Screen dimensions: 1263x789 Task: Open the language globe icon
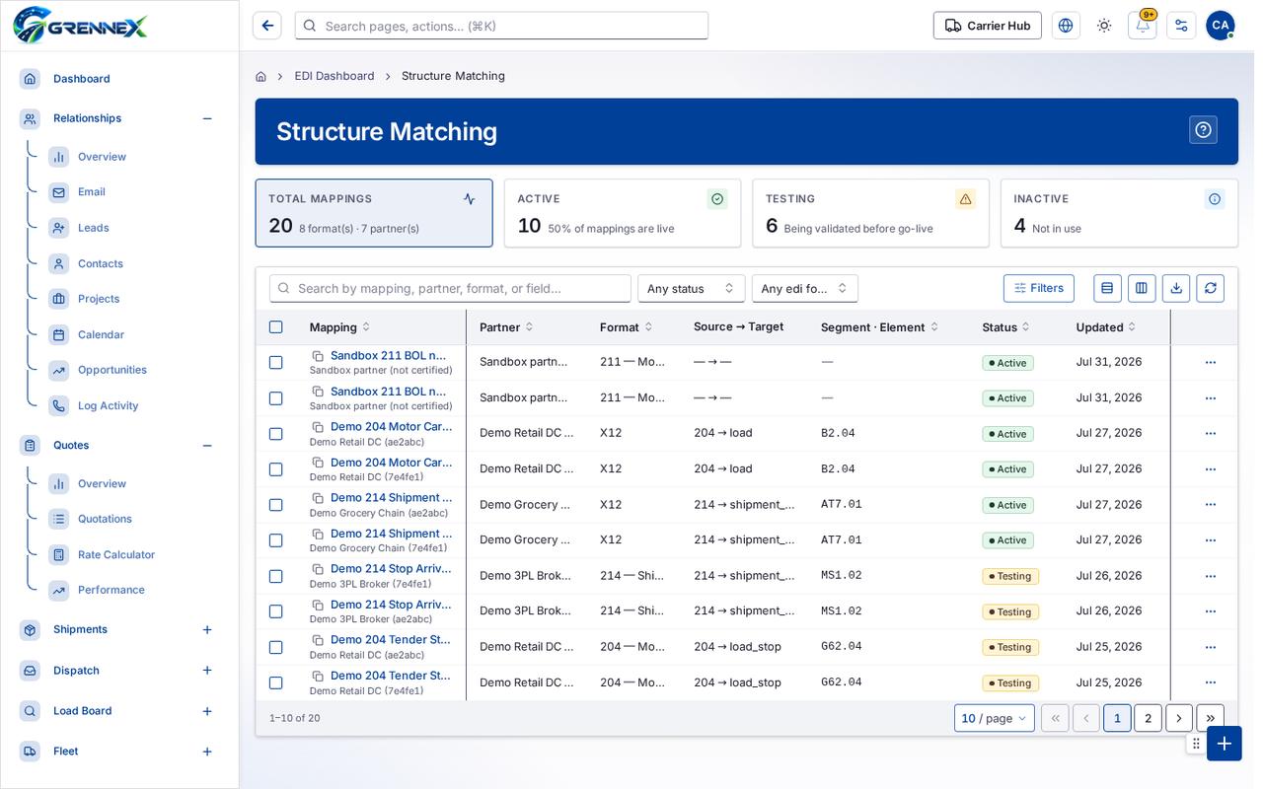(x=1066, y=26)
